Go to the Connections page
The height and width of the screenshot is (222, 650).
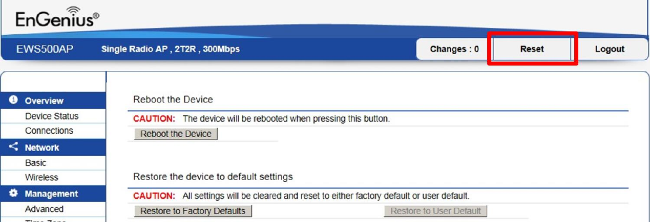[x=49, y=131]
